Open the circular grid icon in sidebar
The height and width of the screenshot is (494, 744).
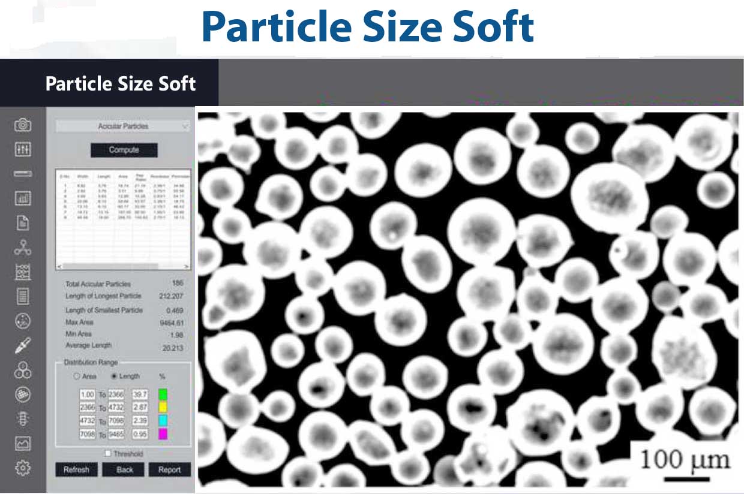click(x=23, y=394)
